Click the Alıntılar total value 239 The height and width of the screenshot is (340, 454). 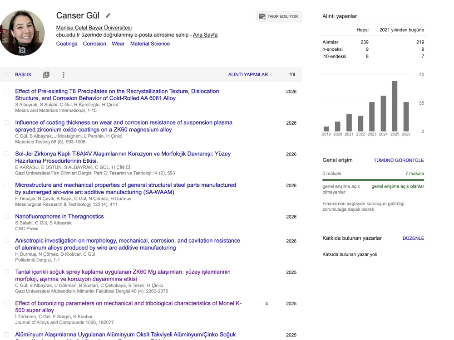(x=365, y=42)
